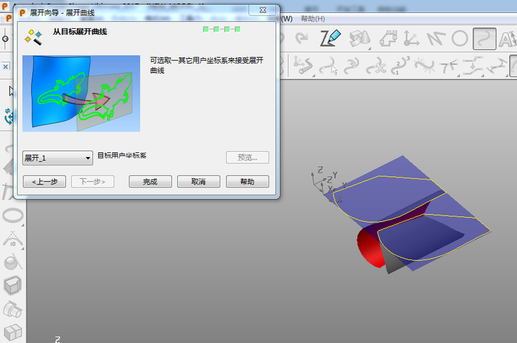Image resolution: width=517 pixels, height=343 pixels.
Task: Click the redo arrow icon
Action: 301,38
